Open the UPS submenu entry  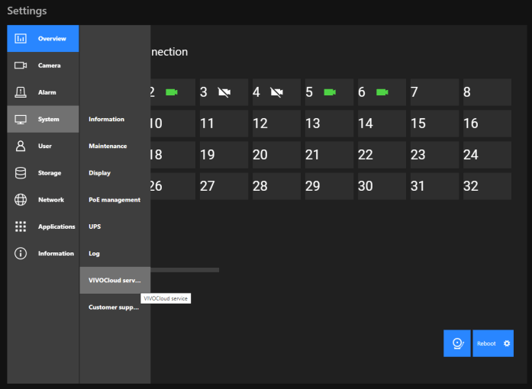95,227
